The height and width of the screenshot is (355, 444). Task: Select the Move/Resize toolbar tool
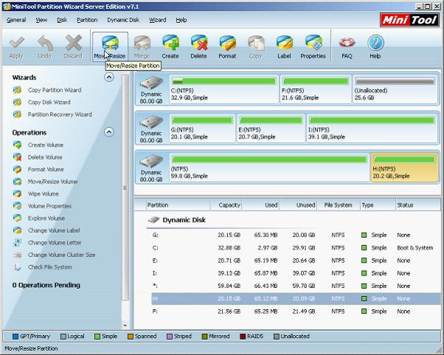(x=110, y=47)
